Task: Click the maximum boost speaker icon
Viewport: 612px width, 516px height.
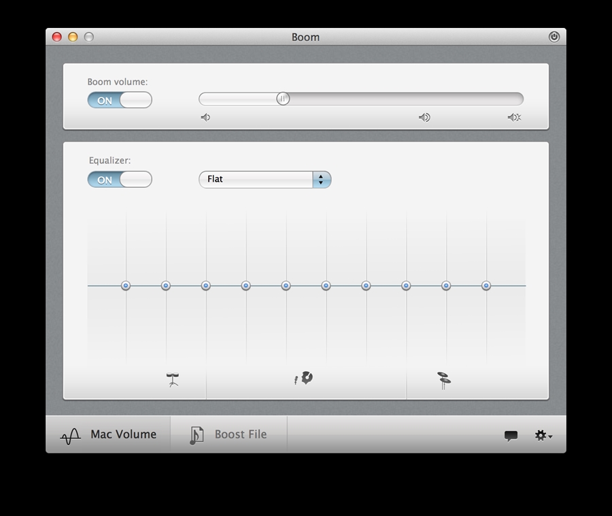Action: [x=515, y=117]
